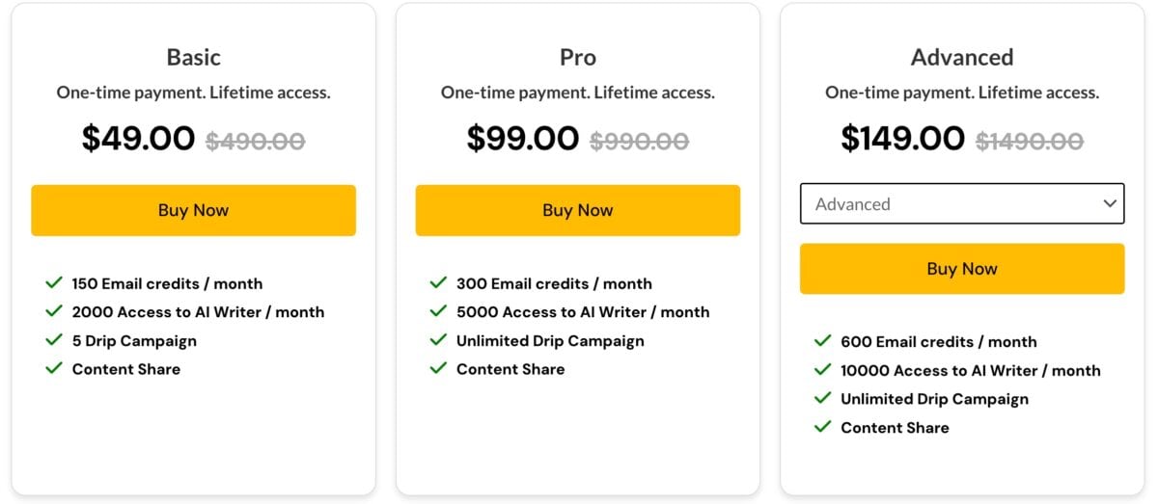Viewport: 1158px width, 504px height.
Task: Select the Basic plan heading
Action: tap(193, 58)
